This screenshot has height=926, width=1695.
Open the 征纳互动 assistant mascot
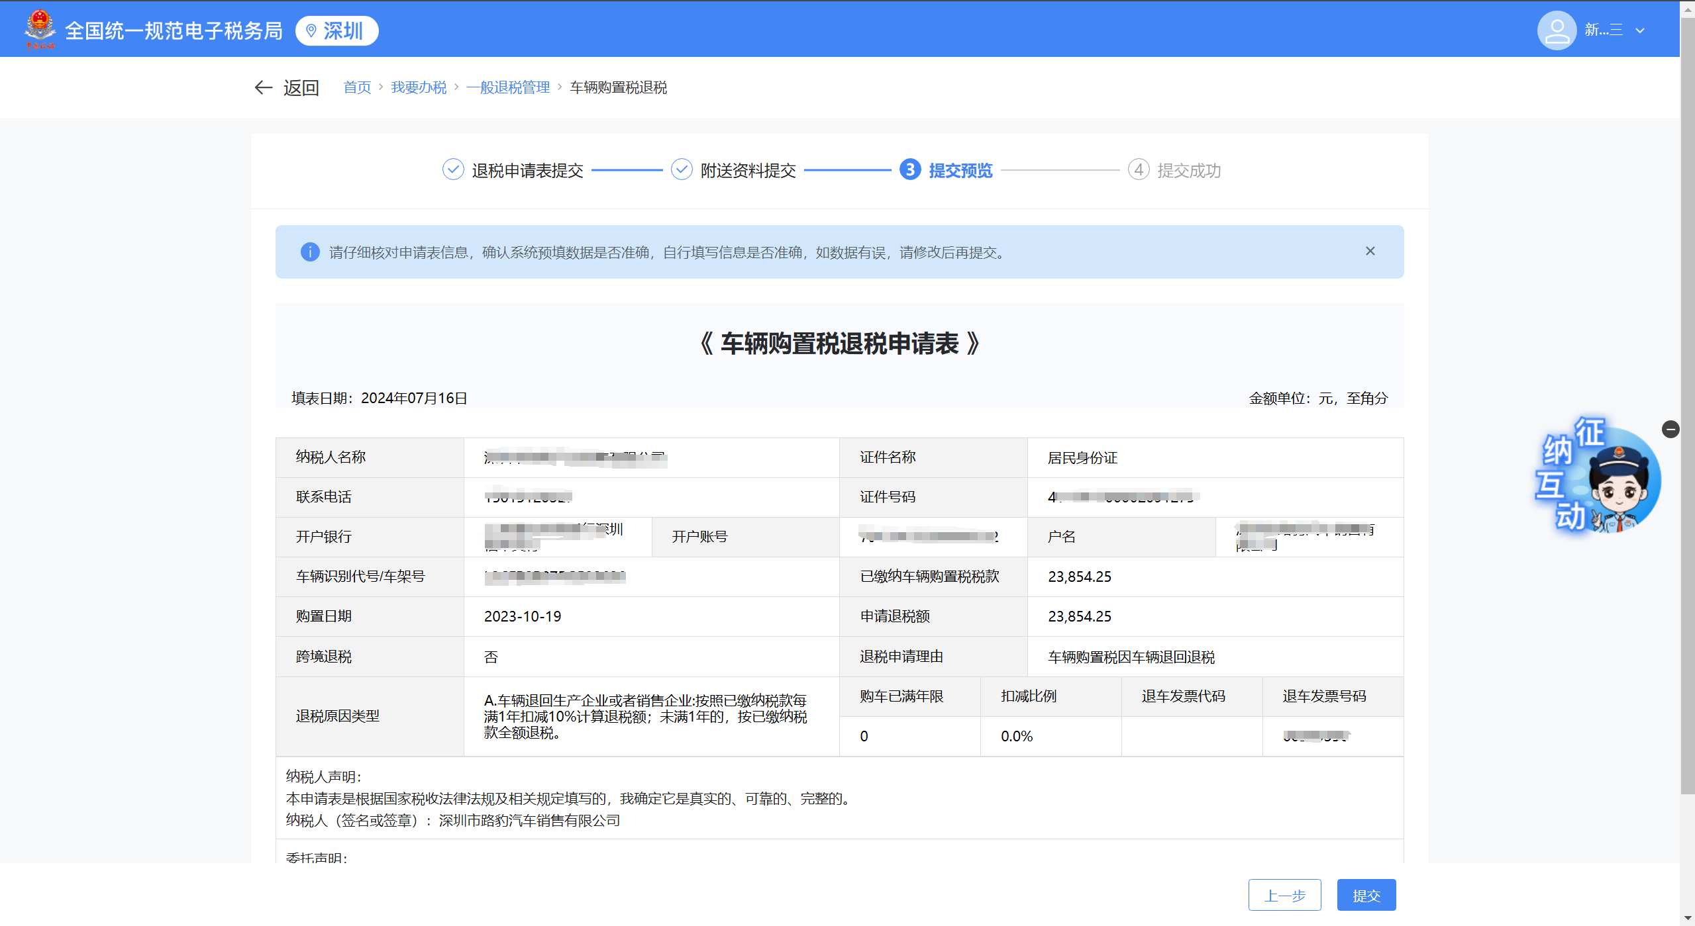tap(1597, 475)
